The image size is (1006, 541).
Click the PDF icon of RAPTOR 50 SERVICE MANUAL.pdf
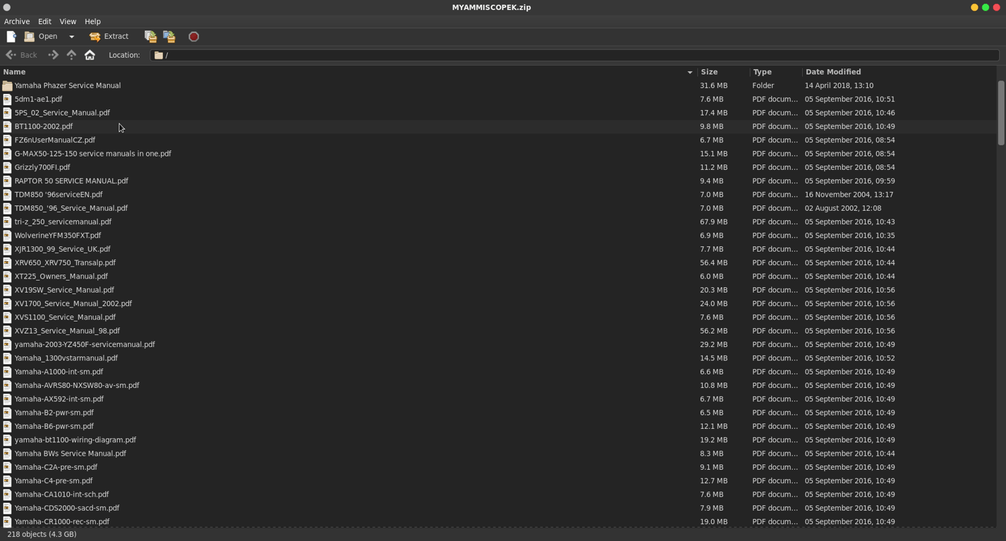pyautogui.click(x=7, y=181)
